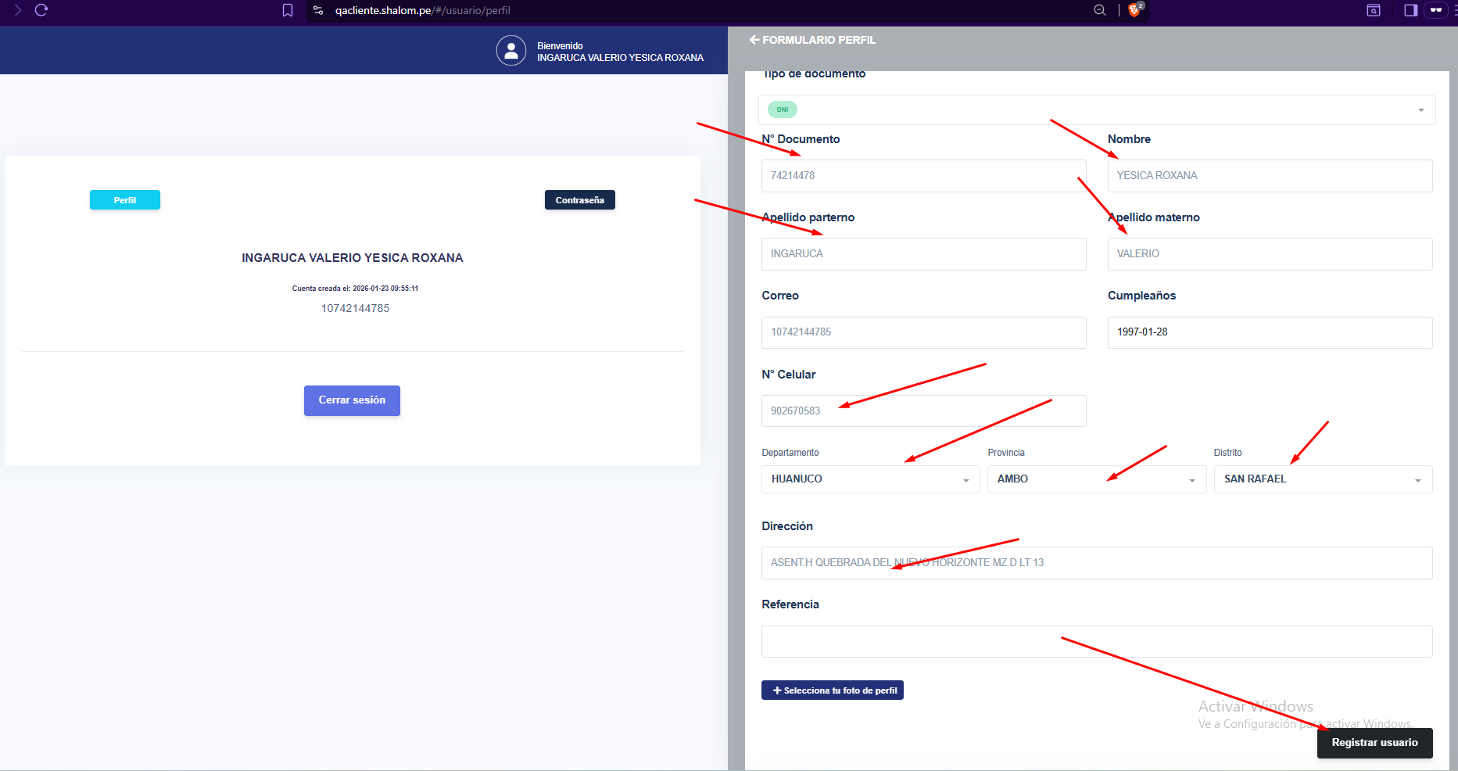The height and width of the screenshot is (771, 1458).
Task: Expand the Provincia dropdown showing AMBO
Action: pyautogui.click(x=1096, y=479)
